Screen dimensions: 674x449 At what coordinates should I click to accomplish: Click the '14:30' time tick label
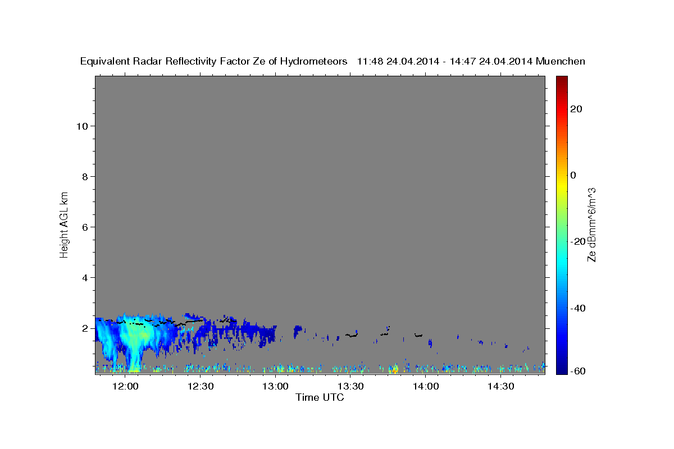[x=501, y=387]
